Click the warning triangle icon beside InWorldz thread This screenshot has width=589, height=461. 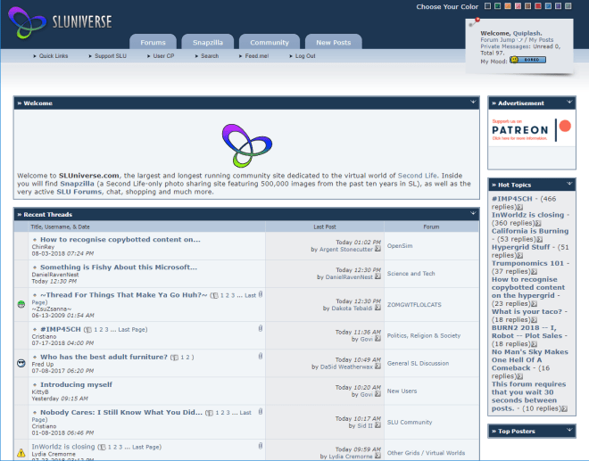point(21,453)
